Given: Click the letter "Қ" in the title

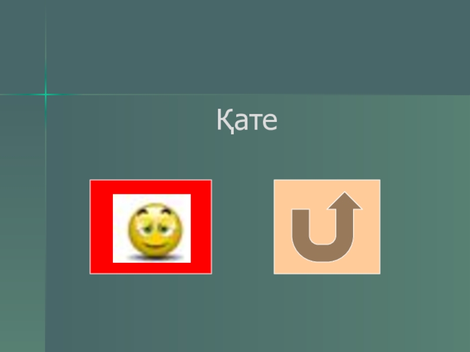Looking at the screenshot, I should pos(225,121).
